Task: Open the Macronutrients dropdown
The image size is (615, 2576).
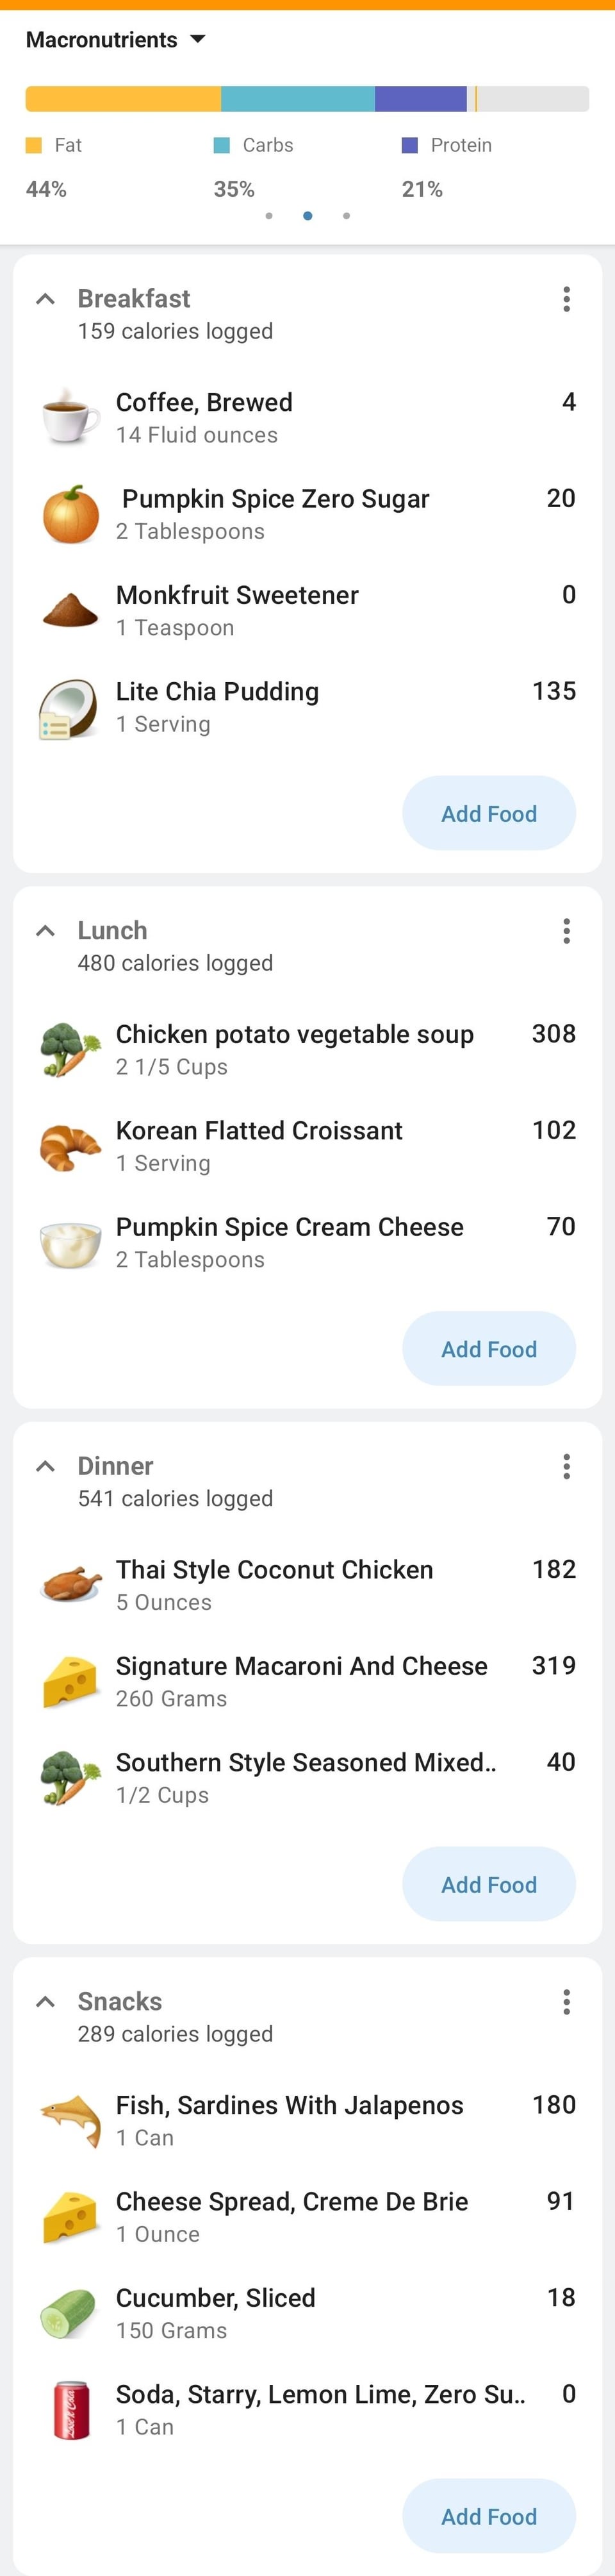Action: coord(115,40)
